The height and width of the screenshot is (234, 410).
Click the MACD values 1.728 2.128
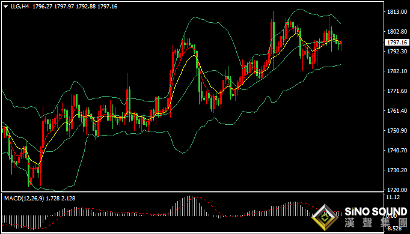(x=60, y=199)
